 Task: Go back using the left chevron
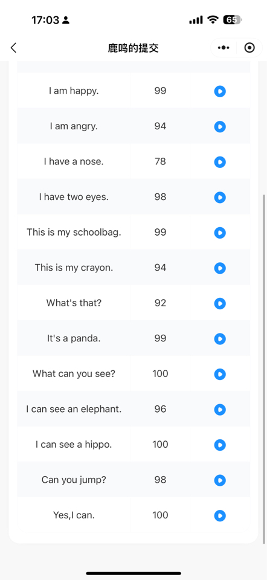tap(14, 48)
